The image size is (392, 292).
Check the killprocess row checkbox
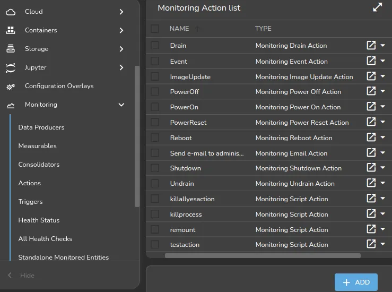[x=155, y=214]
